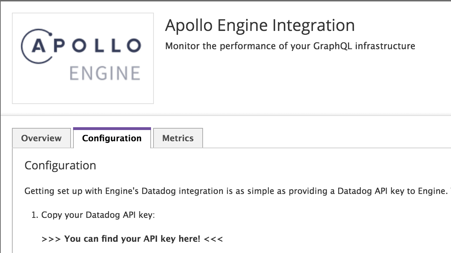
Task: Click the list number '1.' of the first step
Action: pyautogui.click(x=35, y=215)
